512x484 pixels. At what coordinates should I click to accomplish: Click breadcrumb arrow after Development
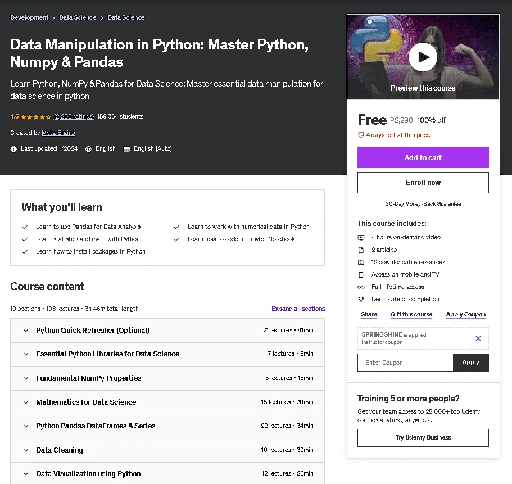[x=53, y=18]
